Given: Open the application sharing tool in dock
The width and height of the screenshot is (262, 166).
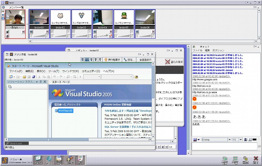Looking at the screenshot, I should click(x=59, y=160).
